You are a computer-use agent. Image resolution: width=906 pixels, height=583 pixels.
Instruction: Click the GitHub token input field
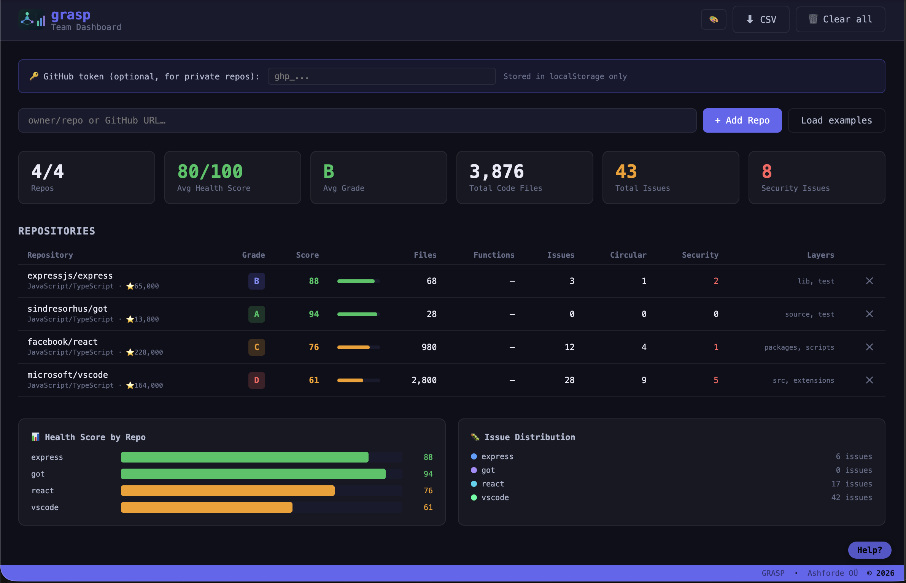pyautogui.click(x=381, y=76)
